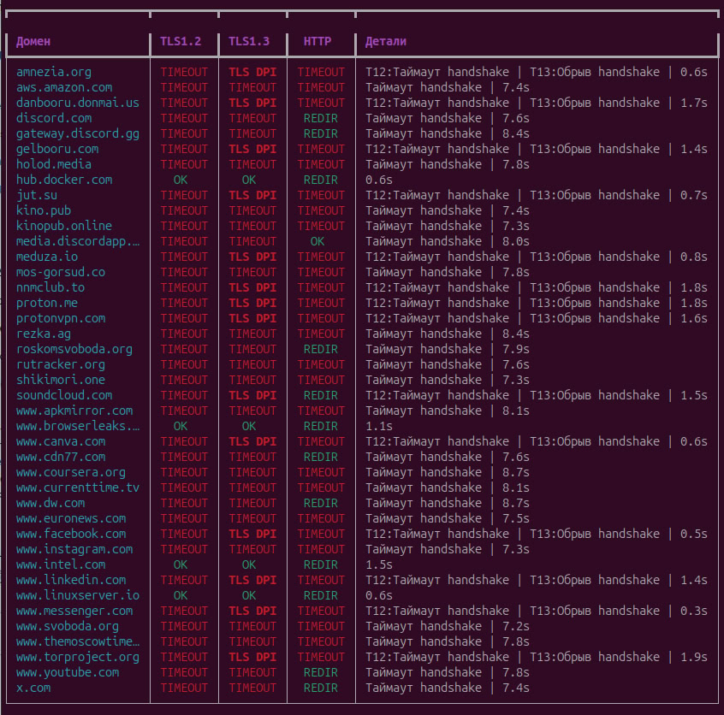
Task: Select domain www.dw.com
Action: [x=50, y=503]
